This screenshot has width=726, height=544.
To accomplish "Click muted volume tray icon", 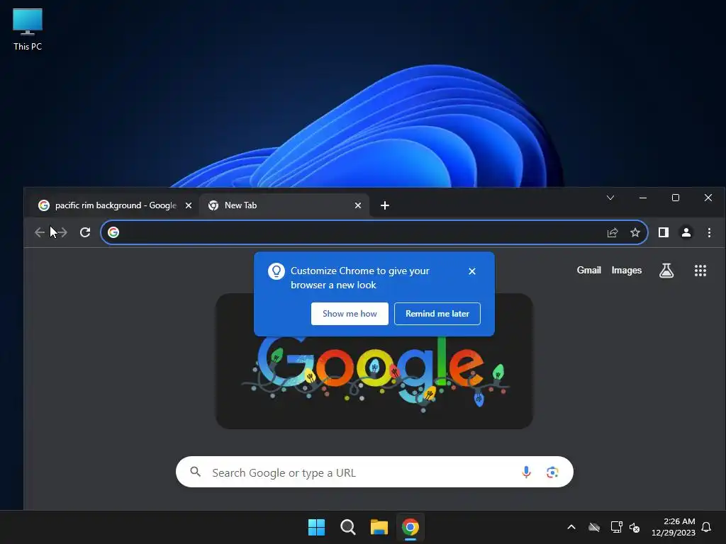I will 635,527.
